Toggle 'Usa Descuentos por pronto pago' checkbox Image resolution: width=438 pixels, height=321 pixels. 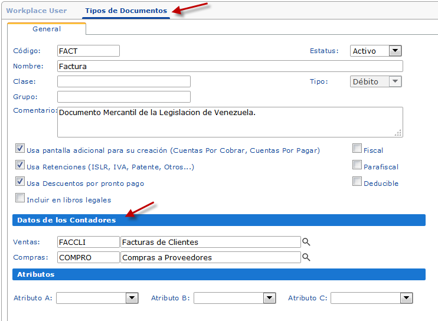[x=20, y=181]
